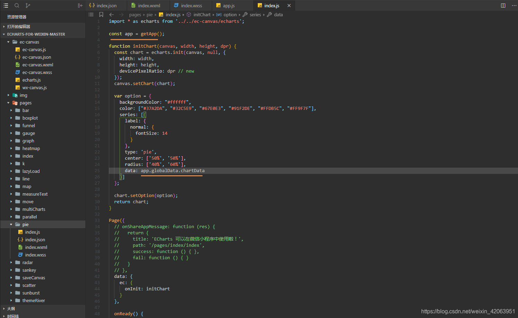Image resolution: width=518 pixels, height=318 pixels.
Task: Expand the sunburst folder
Action: pyautogui.click(x=43, y=293)
